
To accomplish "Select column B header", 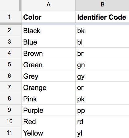I will [102, 6].
